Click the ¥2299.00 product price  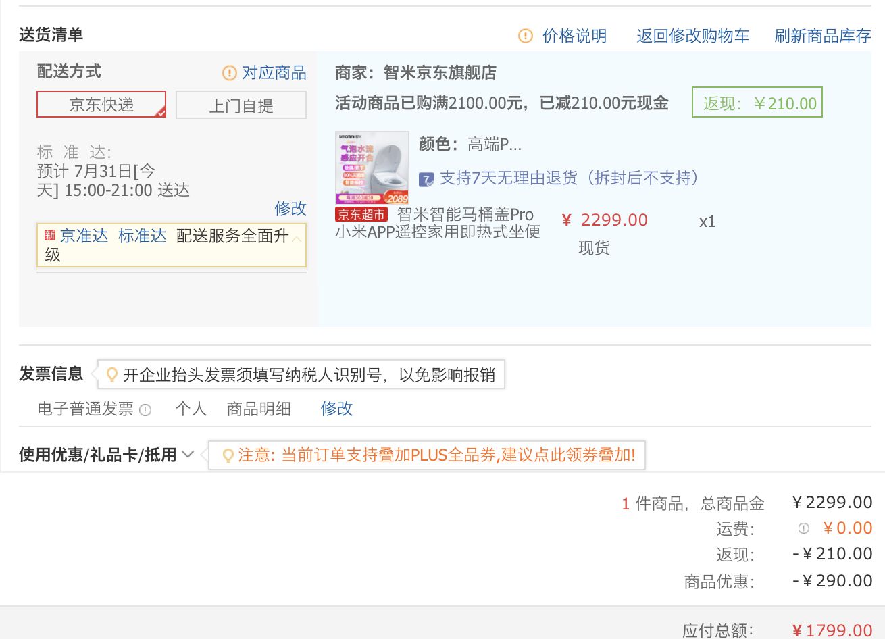click(x=605, y=220)
